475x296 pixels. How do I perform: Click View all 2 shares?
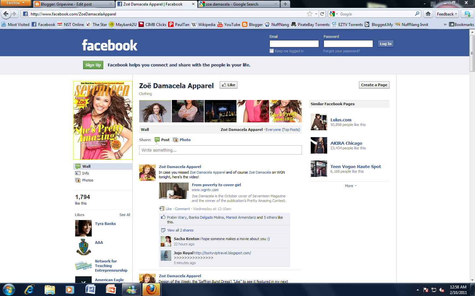[180, 230]
